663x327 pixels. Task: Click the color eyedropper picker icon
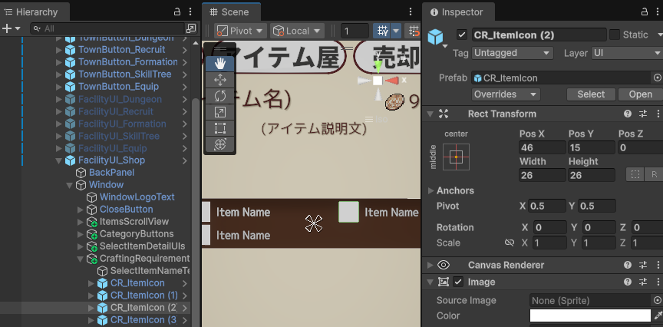(658, 315)
